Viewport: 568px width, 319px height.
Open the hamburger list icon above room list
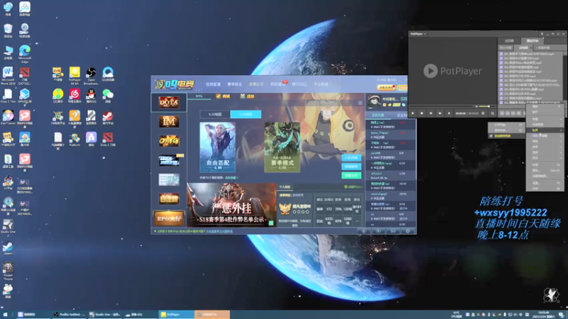360,103
